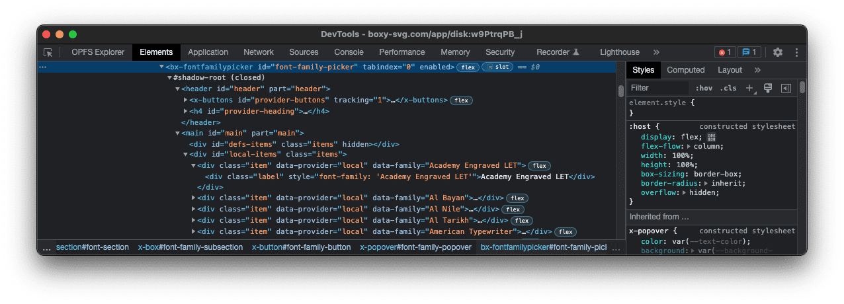The height and width of the screenshot is (304, 844).
Task: Switch to the Network tab
Action: click(258, 52)
